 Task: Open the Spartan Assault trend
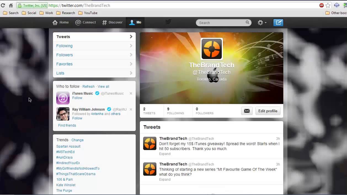(68, 146)
